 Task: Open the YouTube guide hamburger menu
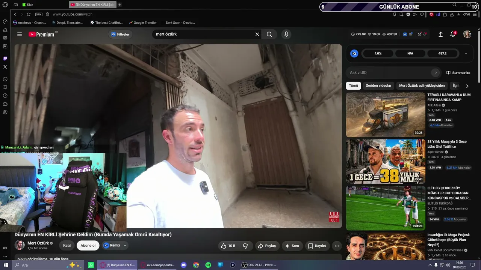pyautogui.click(x=20, y=34)
